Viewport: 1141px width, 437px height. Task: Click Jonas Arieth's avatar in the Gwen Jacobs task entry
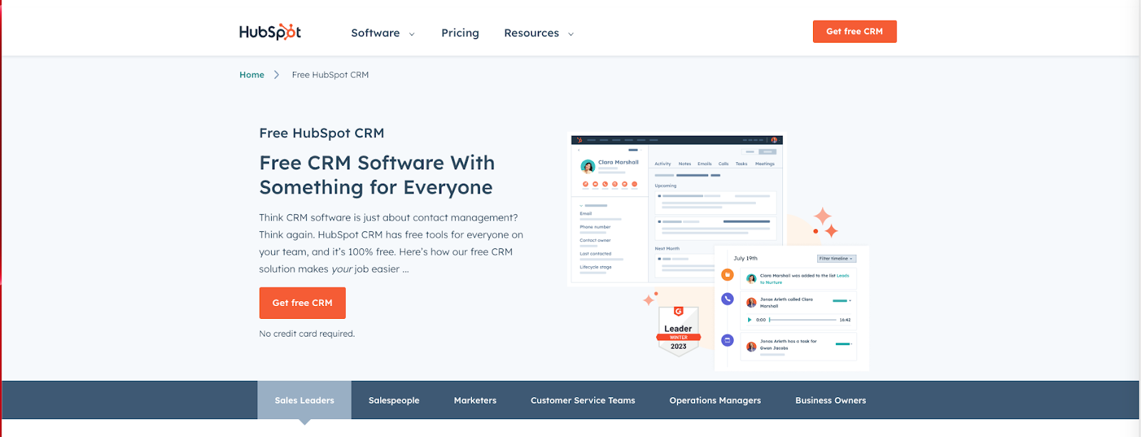pyautogui.click(x=751, y=347)
